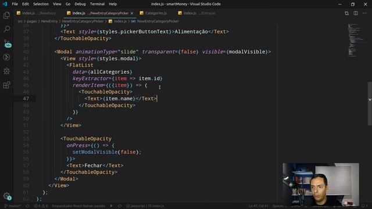Click line number 47 in gutter
The image size is (372, 209).
pyautogui.click(x=26, y=99)
